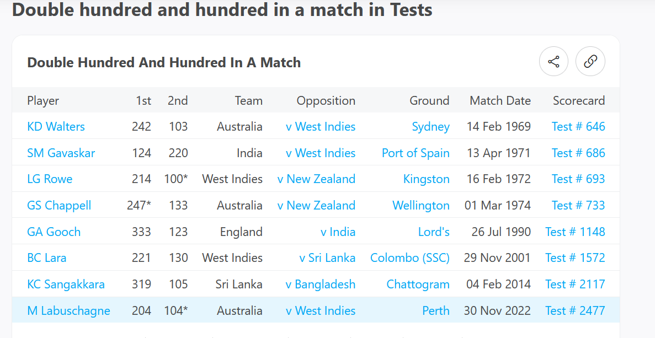Screen dimensions: 655x338
Task: Open Test # 646 scorecard
Action: (x=578, y=126)
